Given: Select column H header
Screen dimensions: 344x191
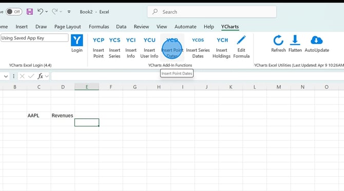Looking at the screenshot, I should pos(159,87).
